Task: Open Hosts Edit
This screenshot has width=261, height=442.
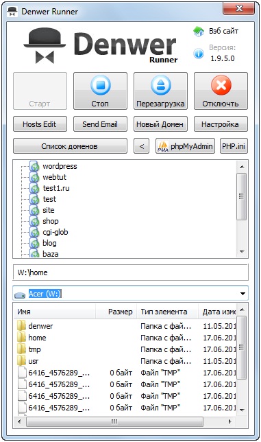Action: coord(40,124)
